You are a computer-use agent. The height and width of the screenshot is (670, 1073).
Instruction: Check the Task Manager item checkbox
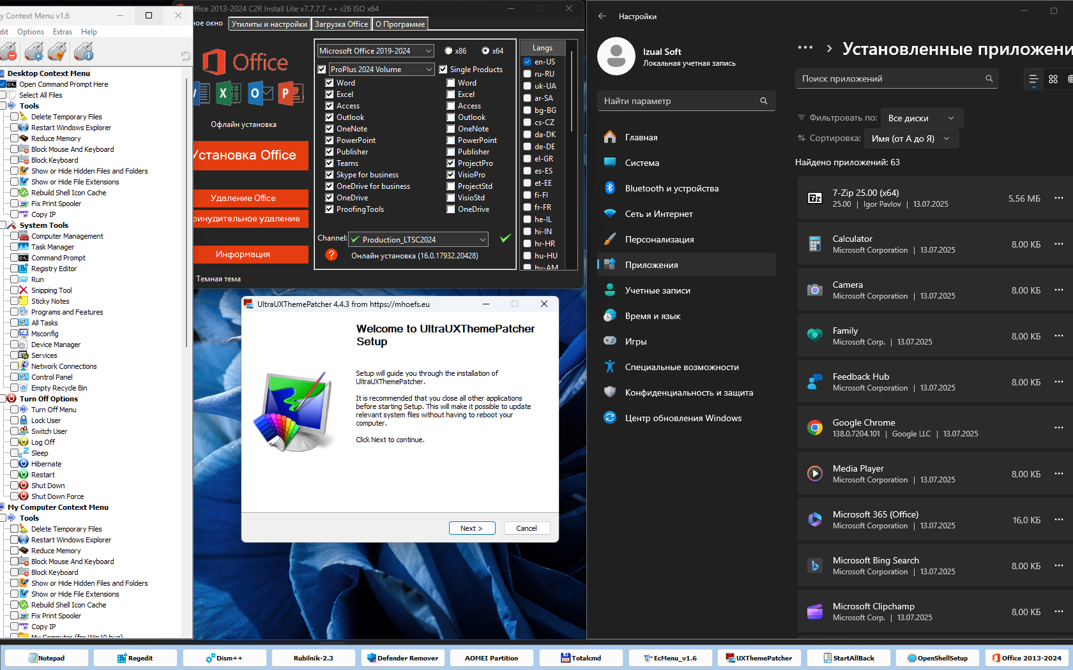(14, 247)
